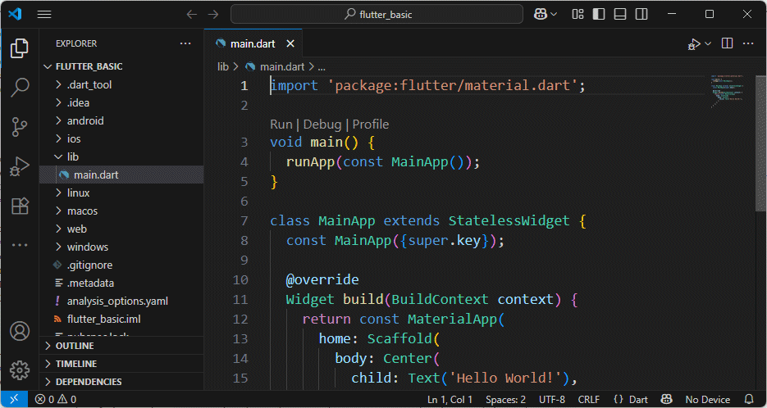Toggle the primary side bar layout button

(x=600, y=14)
